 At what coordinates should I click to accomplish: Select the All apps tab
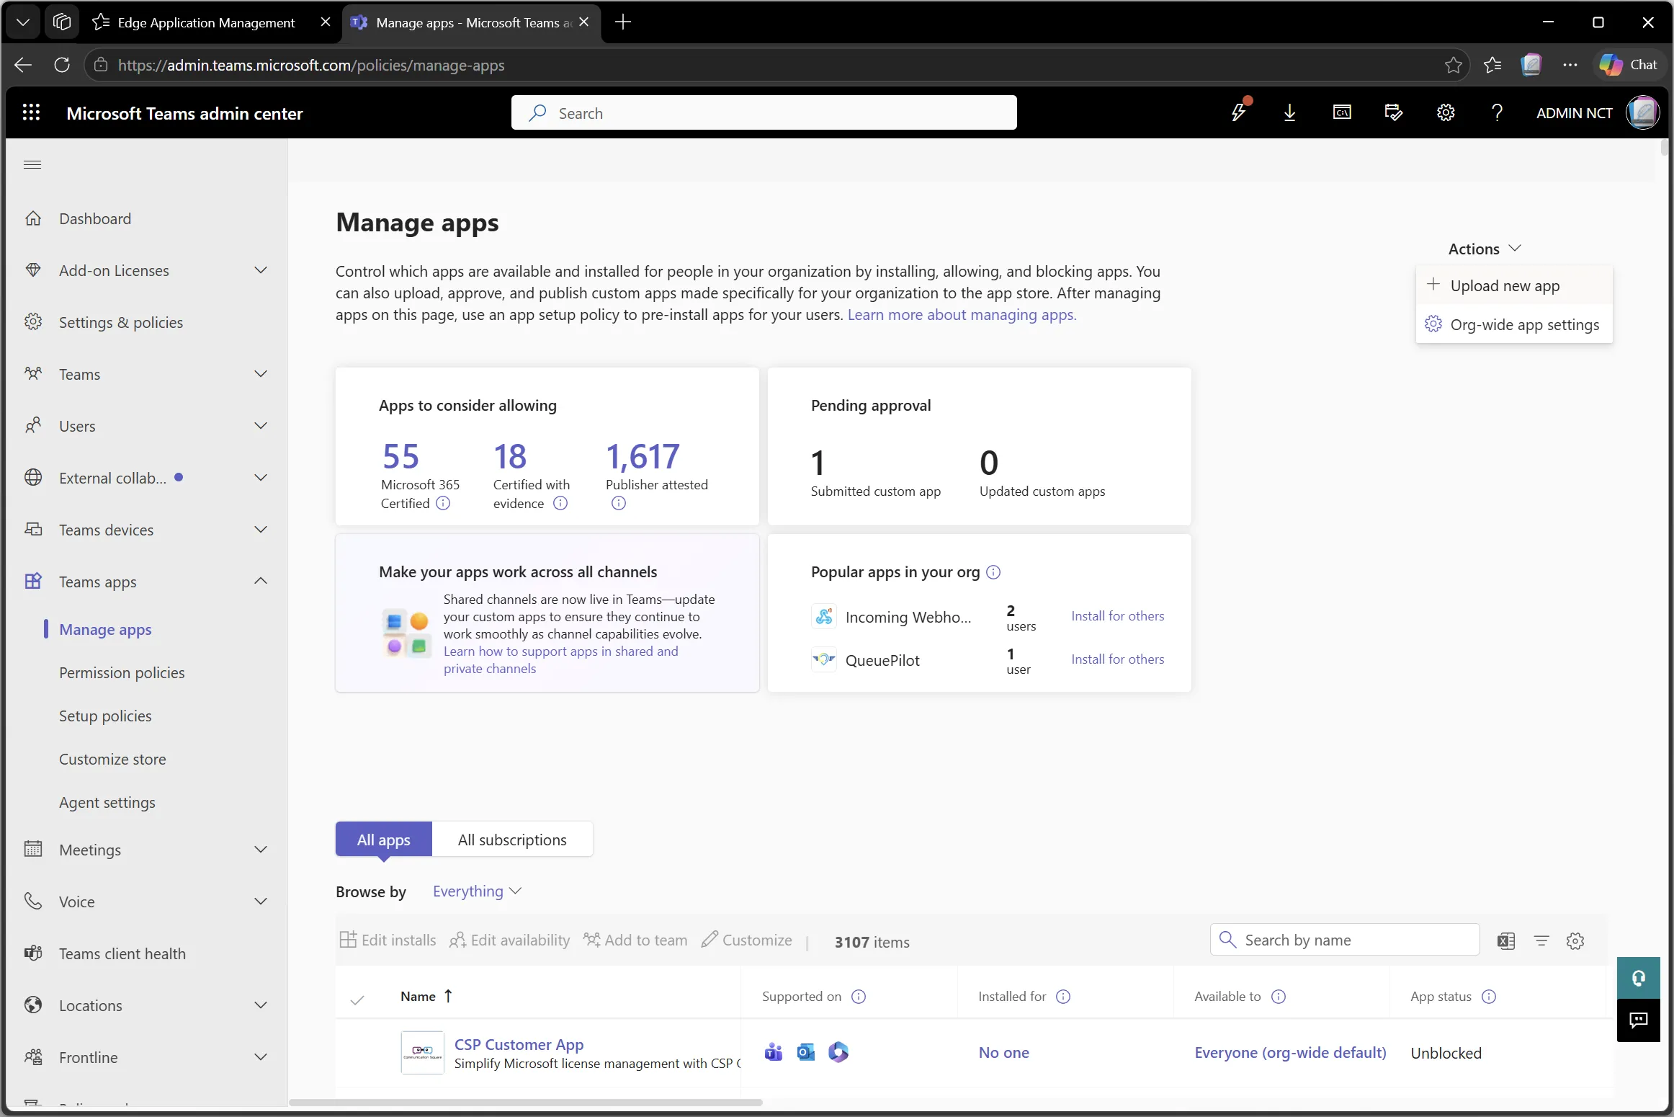point(384,840)
